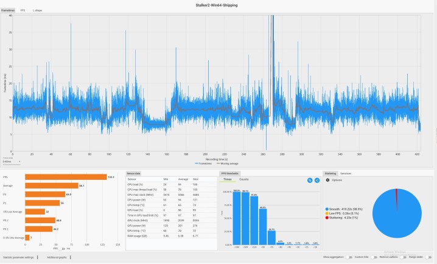This screenshot has width=437, height=264.
Task: Switch to the FPS tab
Action: (x=23, y=10)
